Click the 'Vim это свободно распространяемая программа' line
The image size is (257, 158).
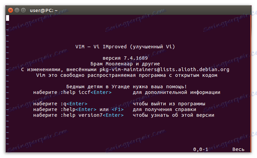(127, 75)
